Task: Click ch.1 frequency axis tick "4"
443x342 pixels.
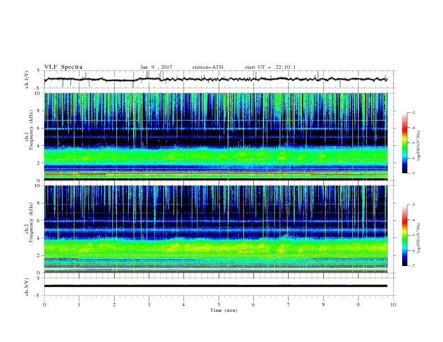Action: (x=40, y=146)
